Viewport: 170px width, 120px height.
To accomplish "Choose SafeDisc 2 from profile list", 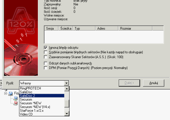I will click(42, 96).
